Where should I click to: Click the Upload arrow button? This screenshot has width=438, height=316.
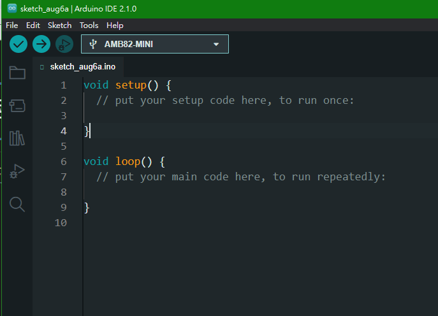41,44
